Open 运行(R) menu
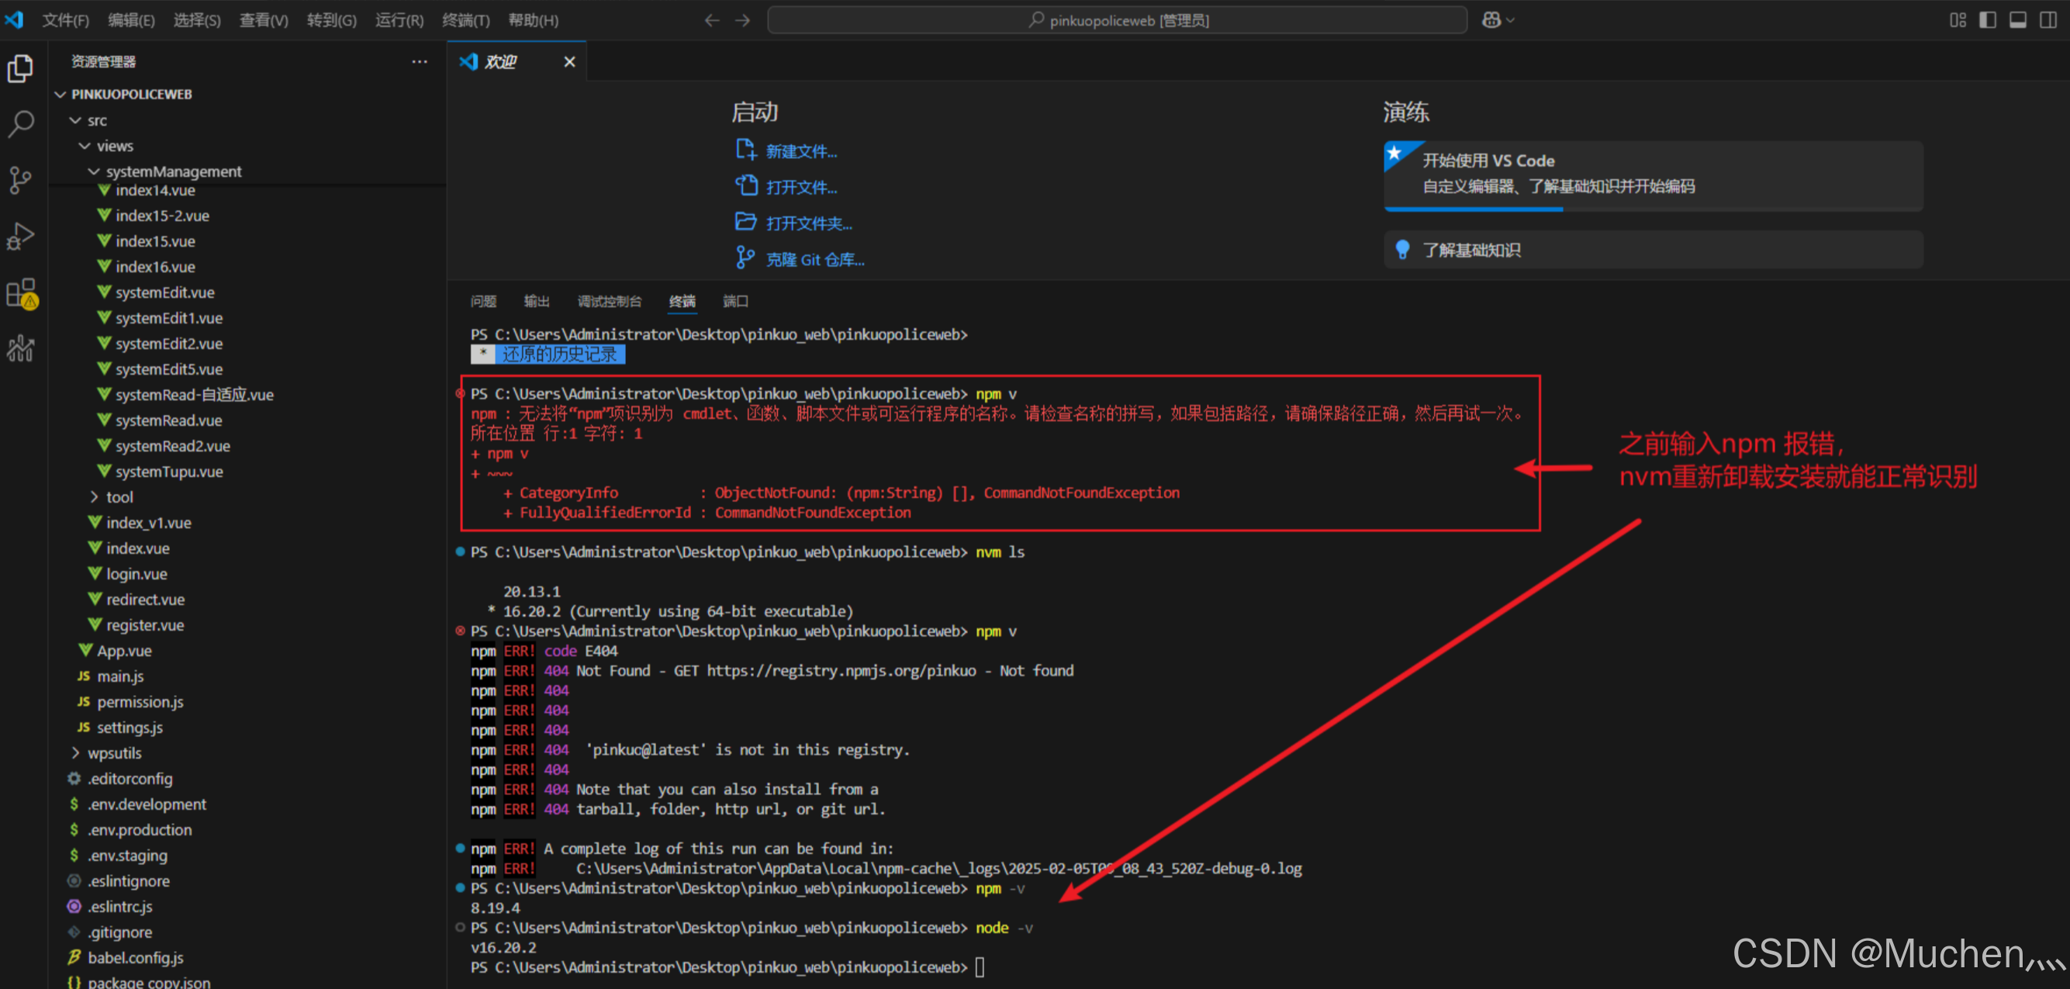The height and width of the screenshot is (989, 2070). [399, 20]
